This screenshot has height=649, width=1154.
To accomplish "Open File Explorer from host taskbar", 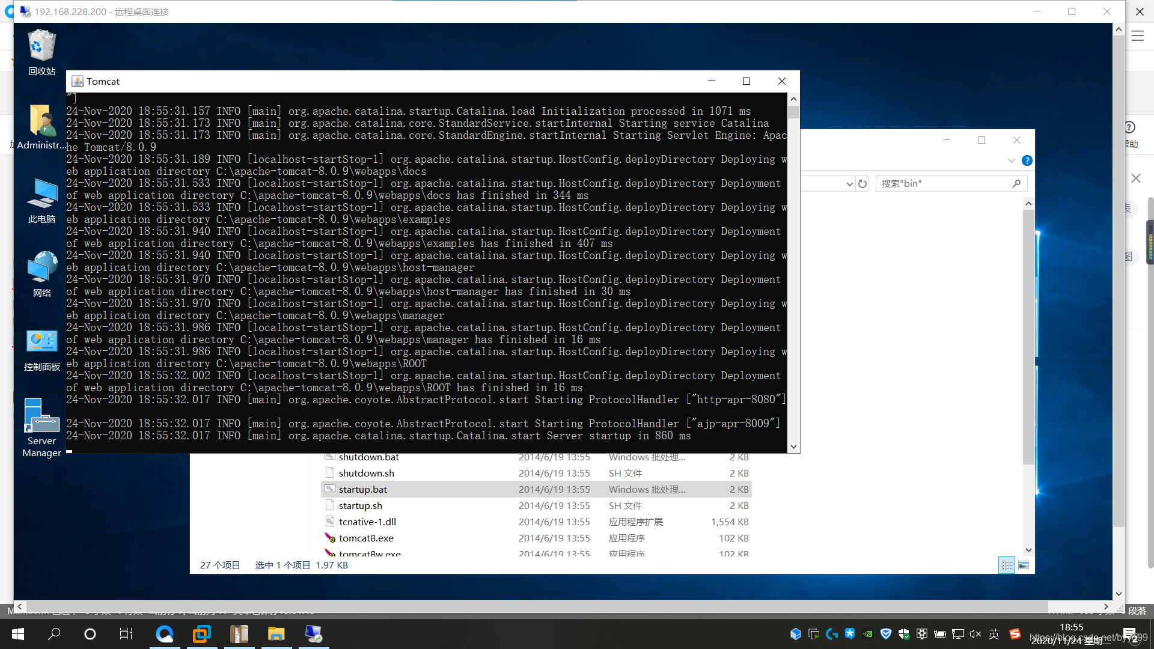I will [276, 633].
